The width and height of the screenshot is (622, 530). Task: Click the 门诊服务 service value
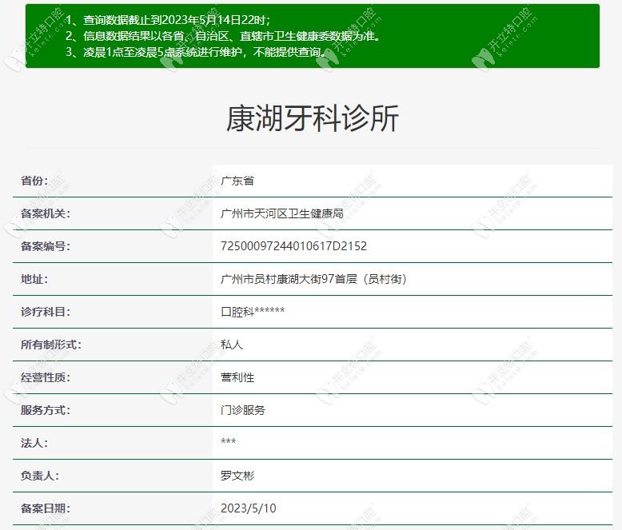tap(243, 410)
